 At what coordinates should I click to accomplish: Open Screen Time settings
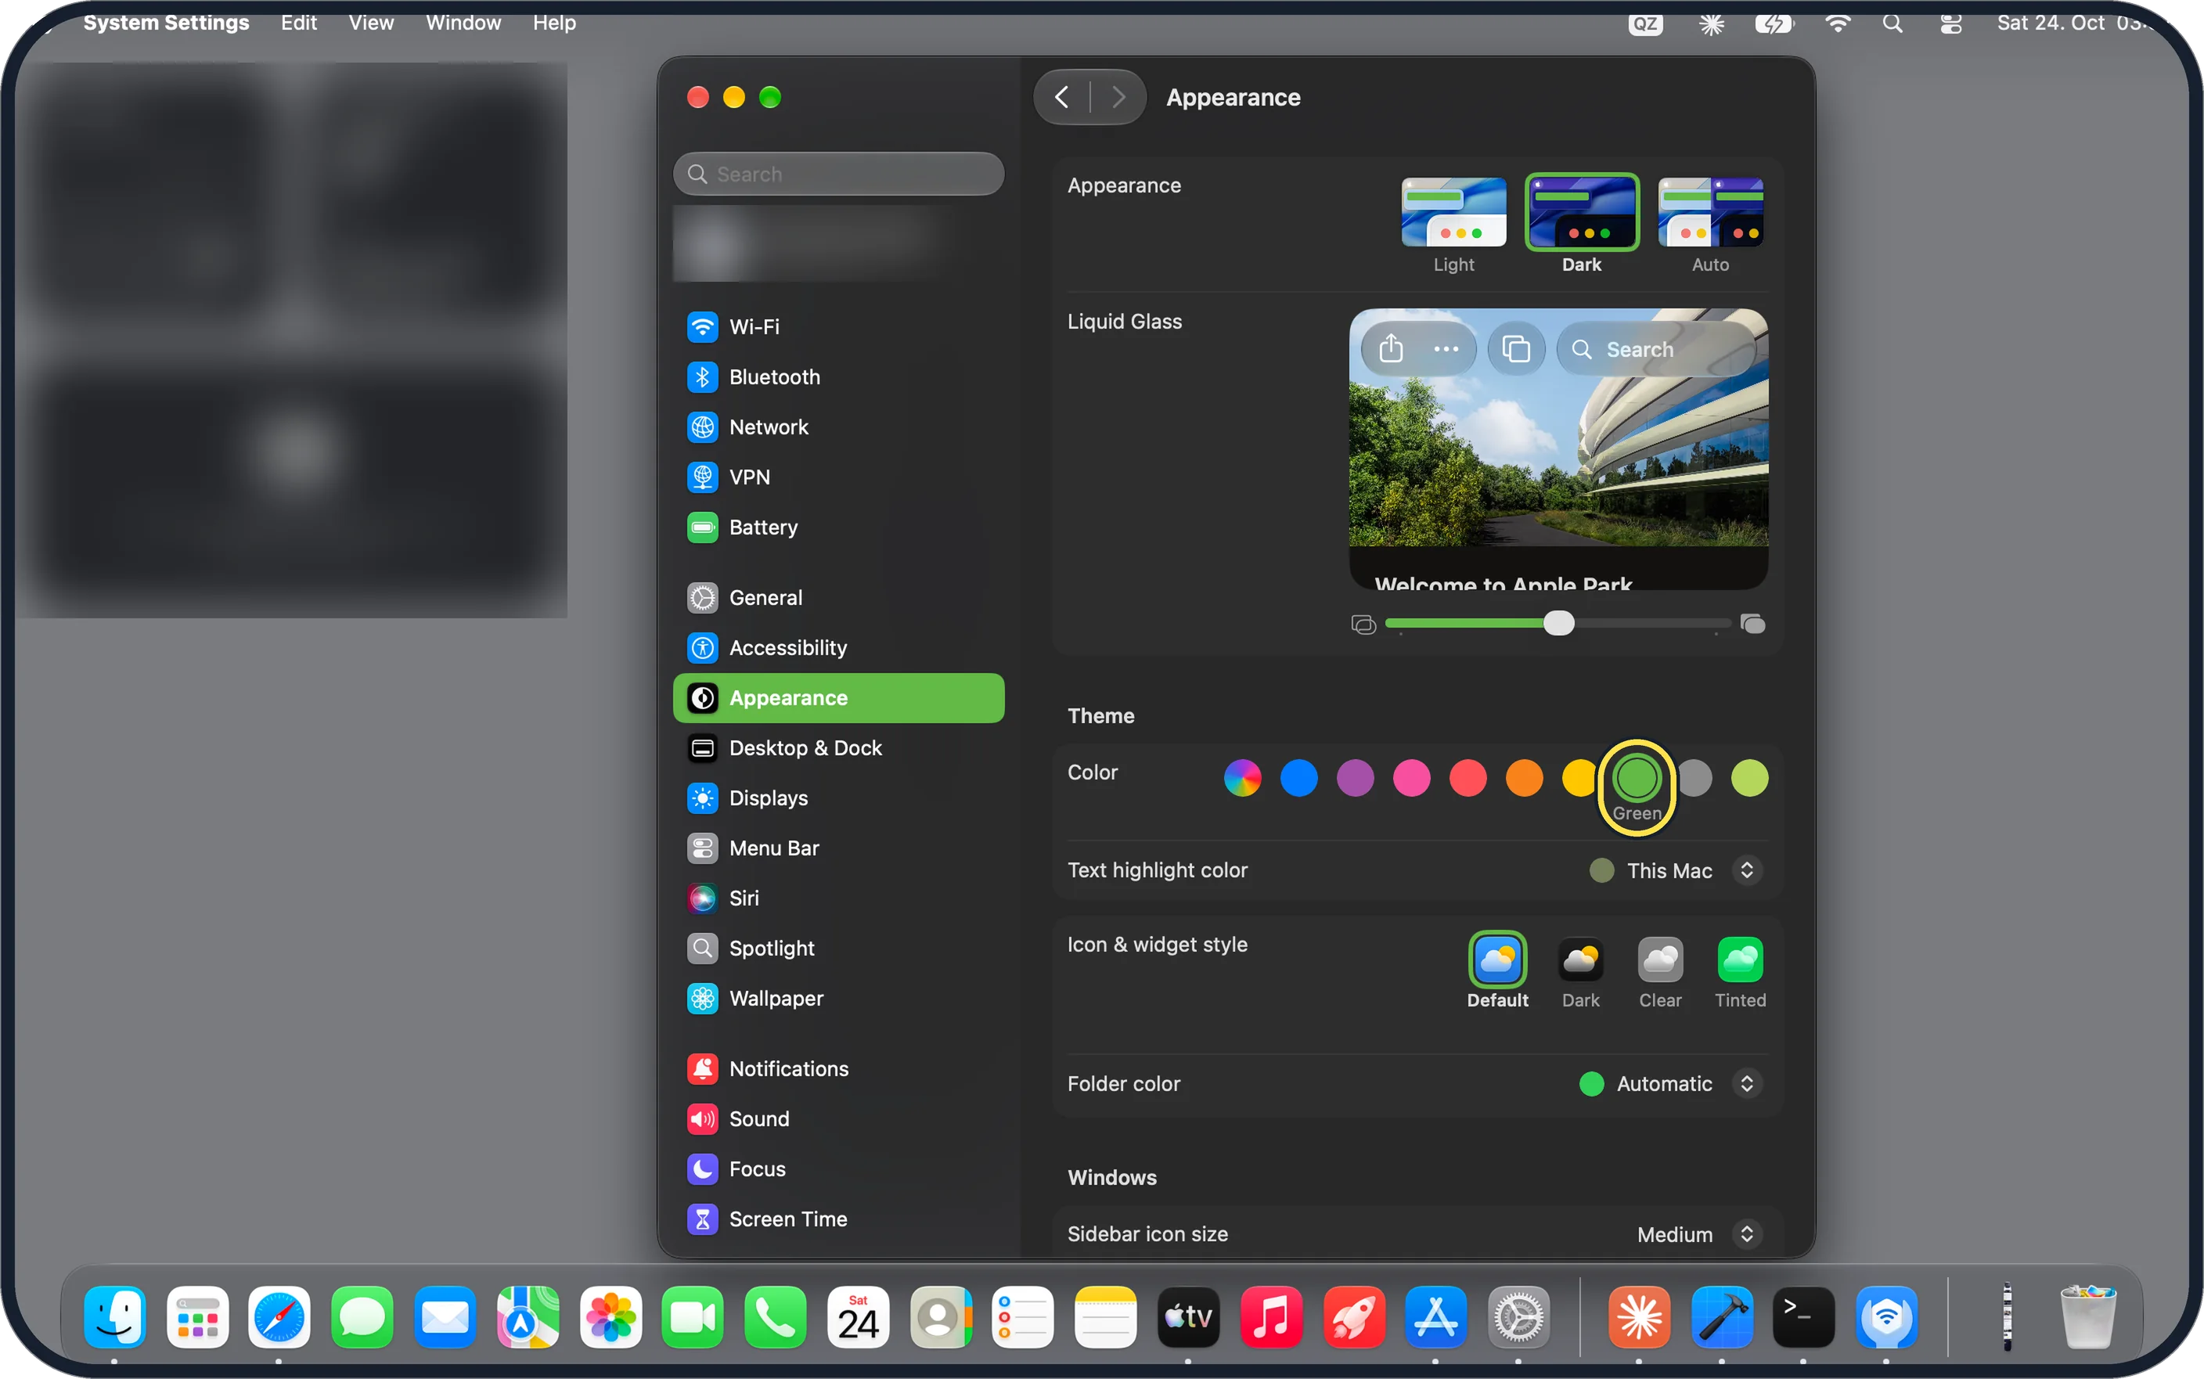[x=838, y=1219]
